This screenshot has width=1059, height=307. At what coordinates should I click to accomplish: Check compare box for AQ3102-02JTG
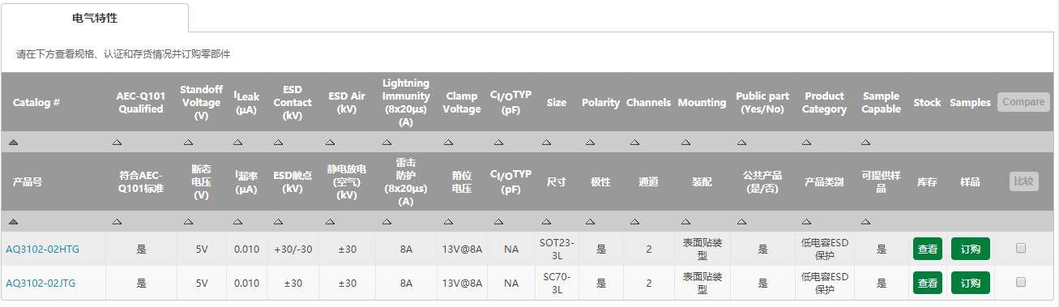point(1021,282)
